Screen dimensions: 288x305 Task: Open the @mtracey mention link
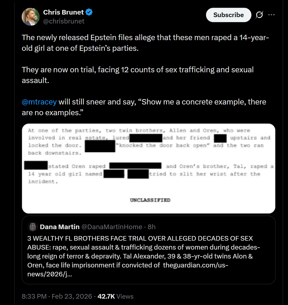39,102
